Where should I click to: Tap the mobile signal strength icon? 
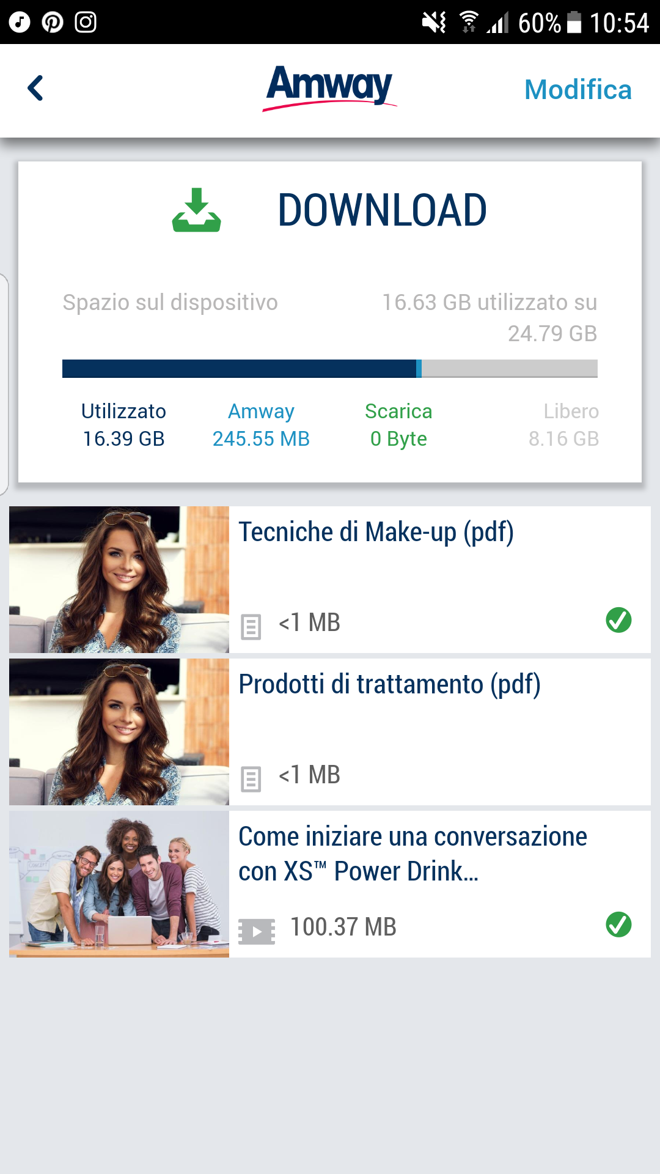pos(498,23)
